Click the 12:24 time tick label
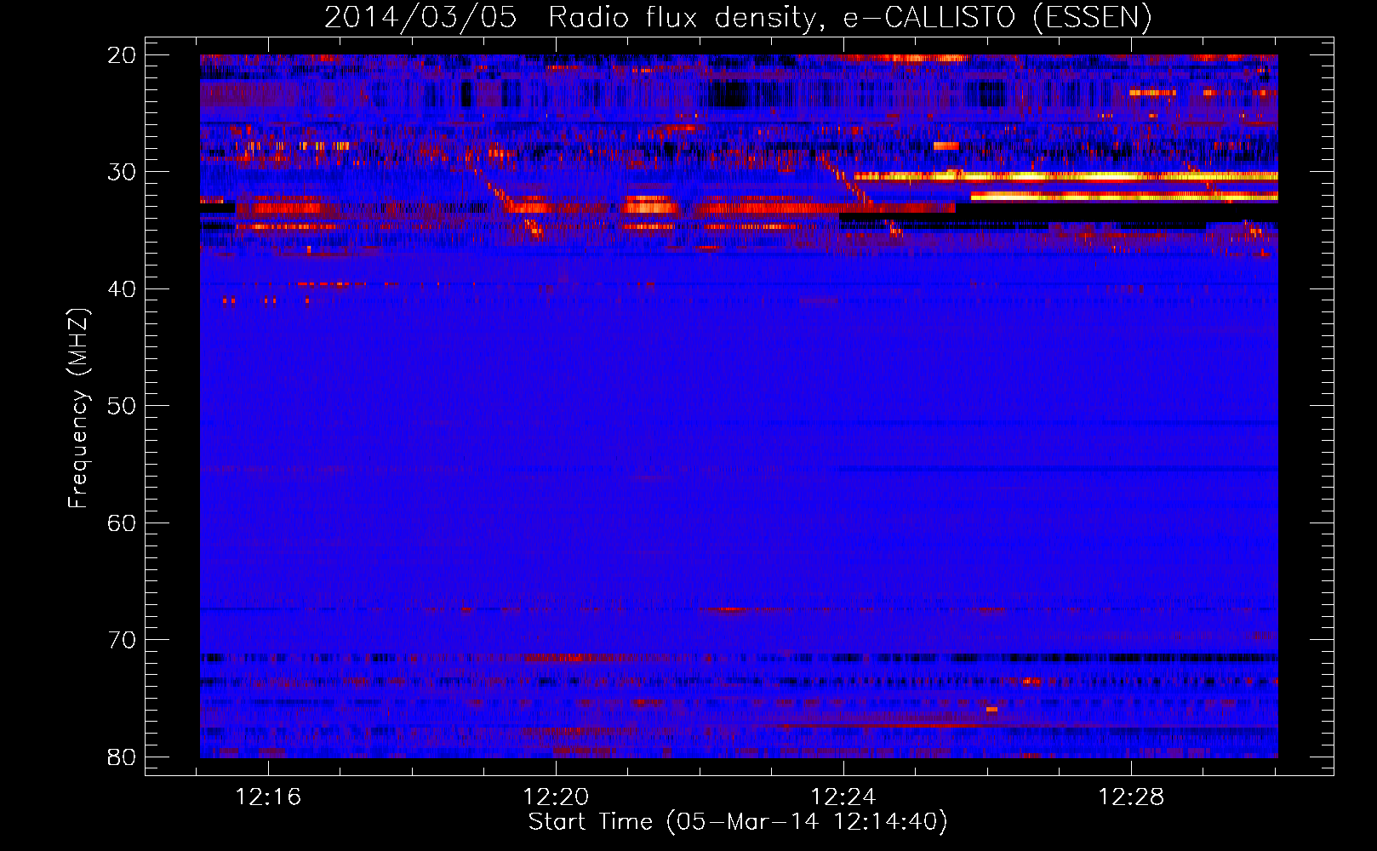The image size is (1377, 851). coord(843,797)
